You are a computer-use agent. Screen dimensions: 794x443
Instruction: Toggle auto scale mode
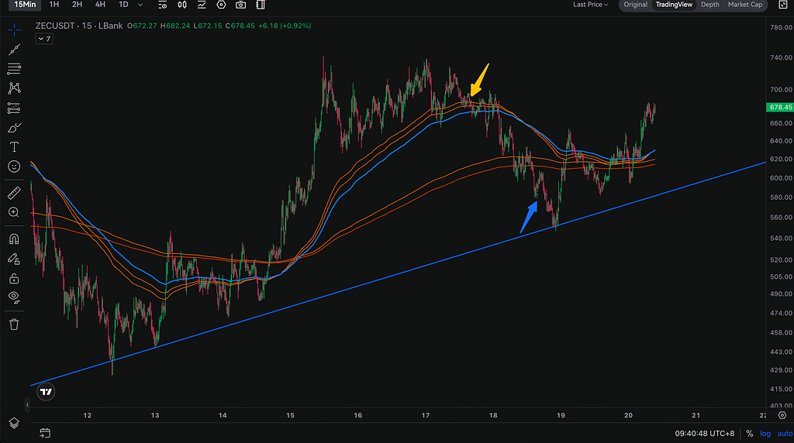785,434
